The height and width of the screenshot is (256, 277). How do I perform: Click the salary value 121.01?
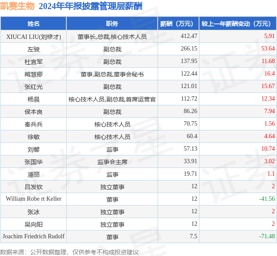[x=189, y=86]
